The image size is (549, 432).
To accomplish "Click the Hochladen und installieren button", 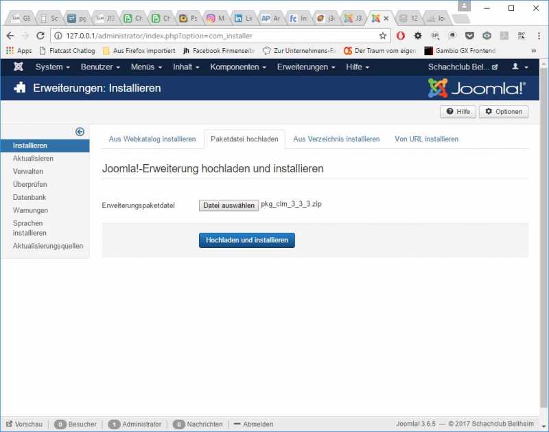I will [246, 240].
